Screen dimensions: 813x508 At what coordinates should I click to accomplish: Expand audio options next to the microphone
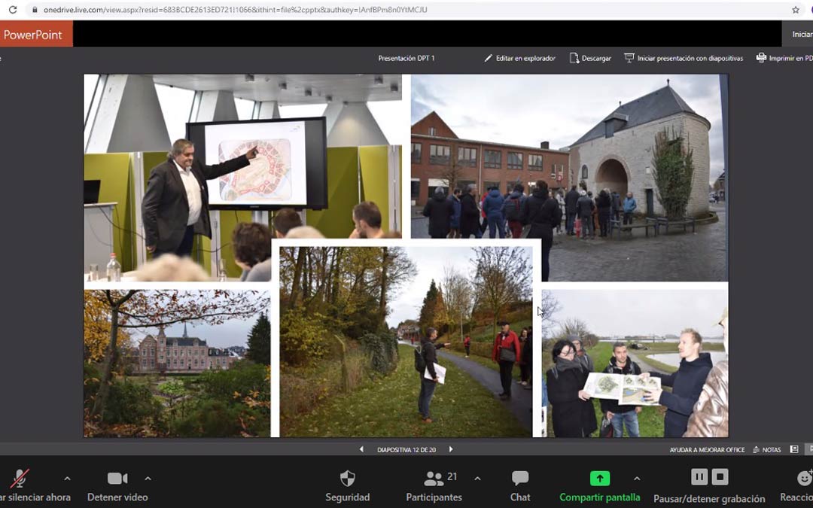pyautogui.click(x=68, y=479)
